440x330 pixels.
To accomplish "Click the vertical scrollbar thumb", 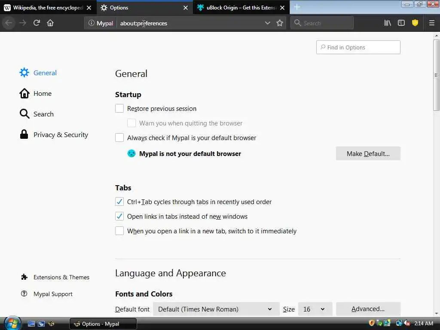I will (x=436, y=75).
